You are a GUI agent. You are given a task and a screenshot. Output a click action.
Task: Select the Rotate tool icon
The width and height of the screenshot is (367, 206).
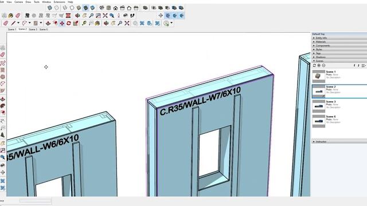[69, 23]
